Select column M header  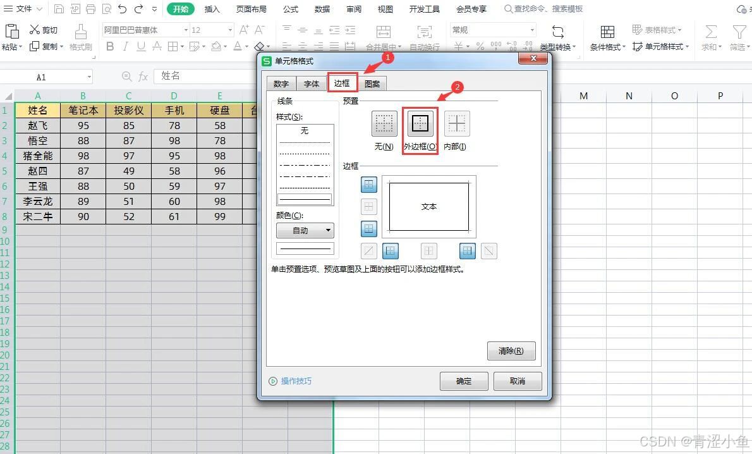click(x=583, y=95)
